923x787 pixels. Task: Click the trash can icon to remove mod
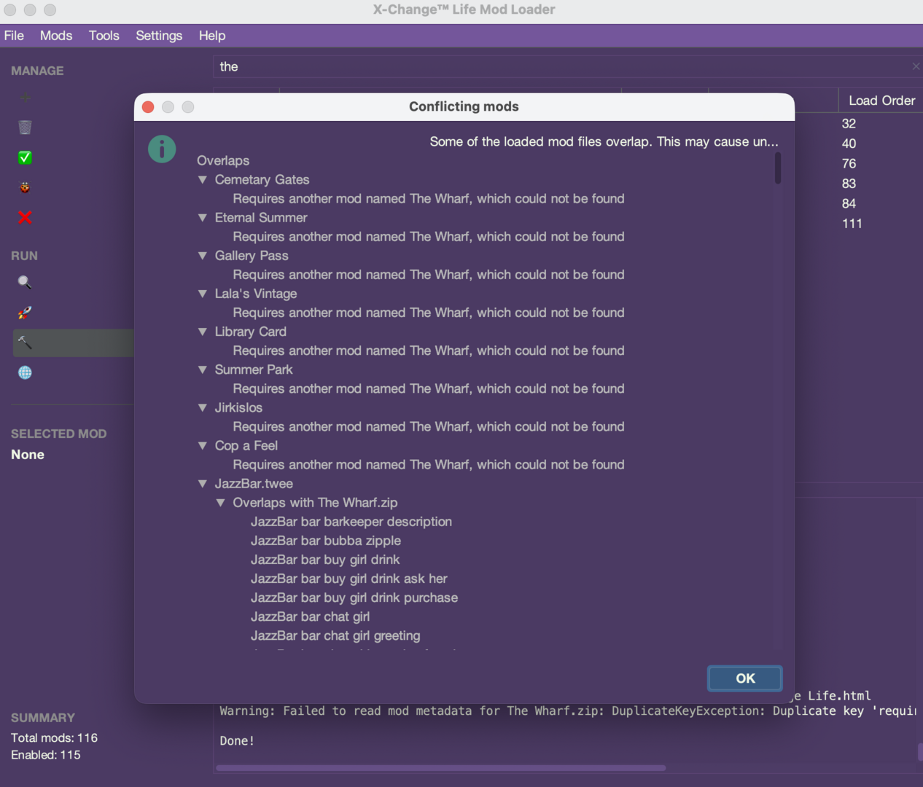(25, 128)
